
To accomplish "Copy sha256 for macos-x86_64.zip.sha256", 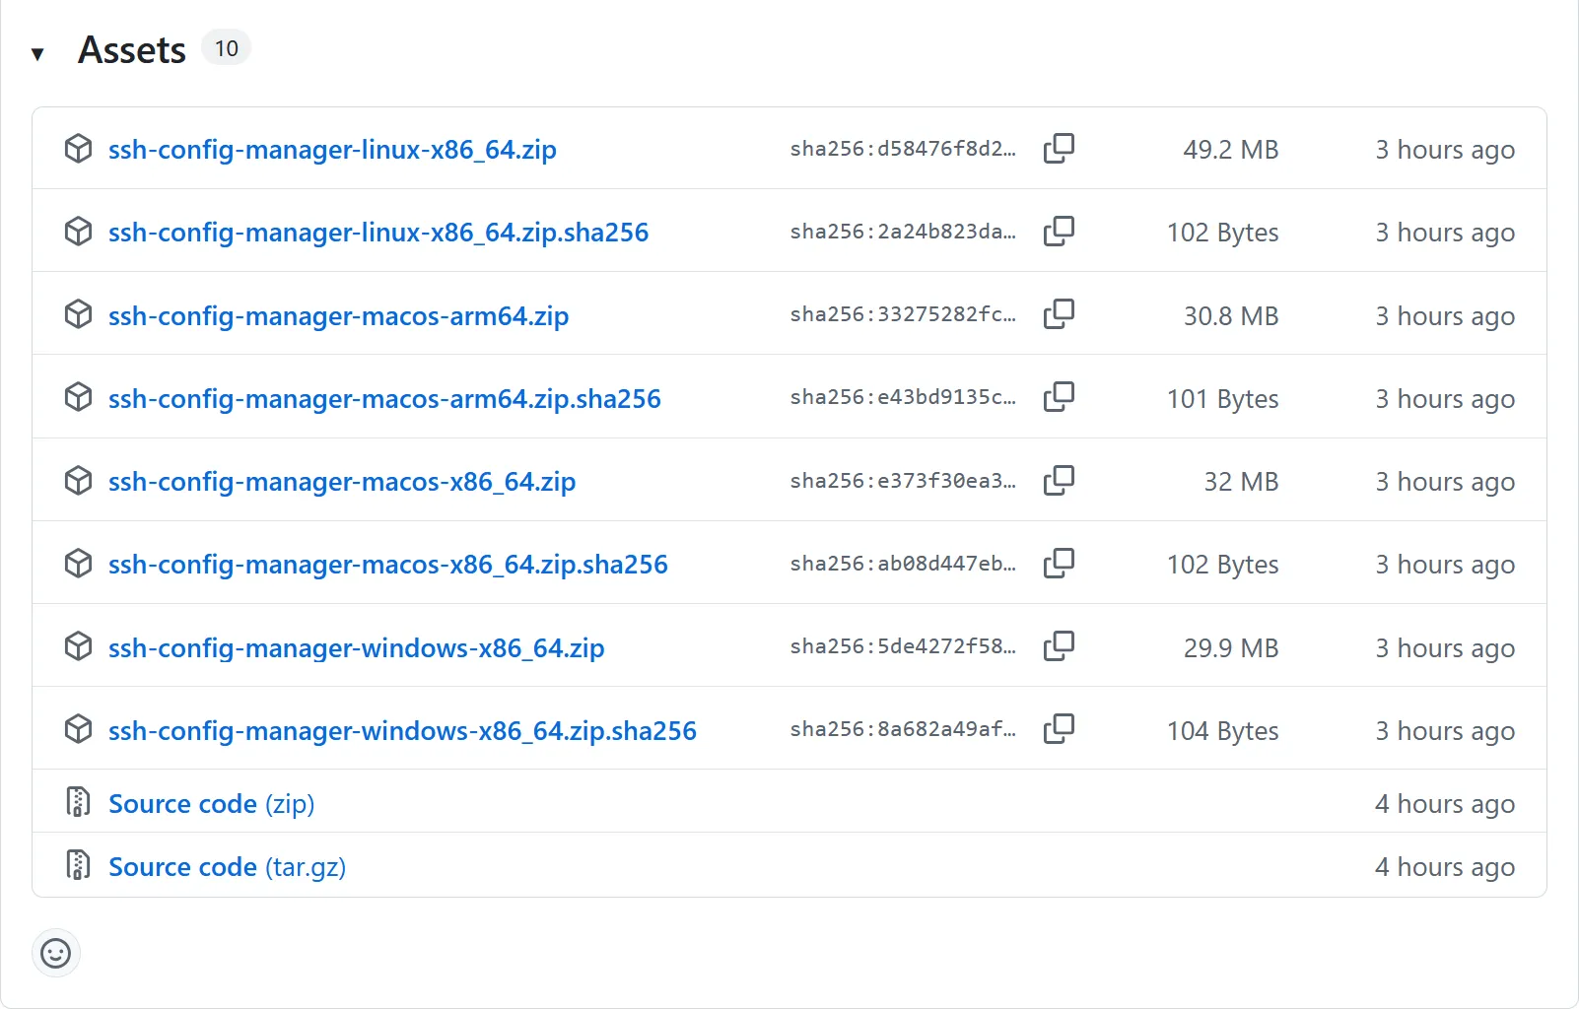I will pos(1059,564).
